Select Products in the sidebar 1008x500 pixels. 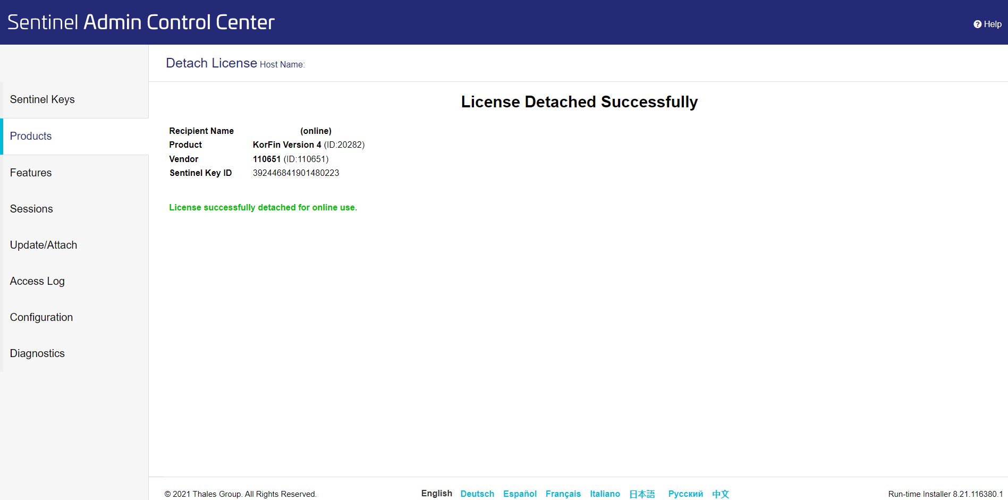31,136
